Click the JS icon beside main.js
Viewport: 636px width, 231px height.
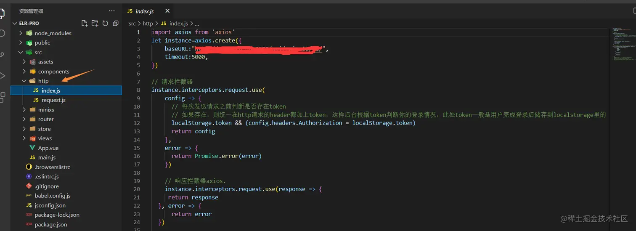32,157
